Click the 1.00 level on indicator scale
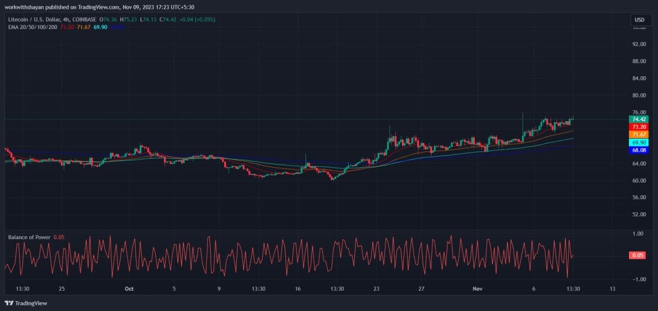This screenshot has width=658, height=311. click(638, 234)
